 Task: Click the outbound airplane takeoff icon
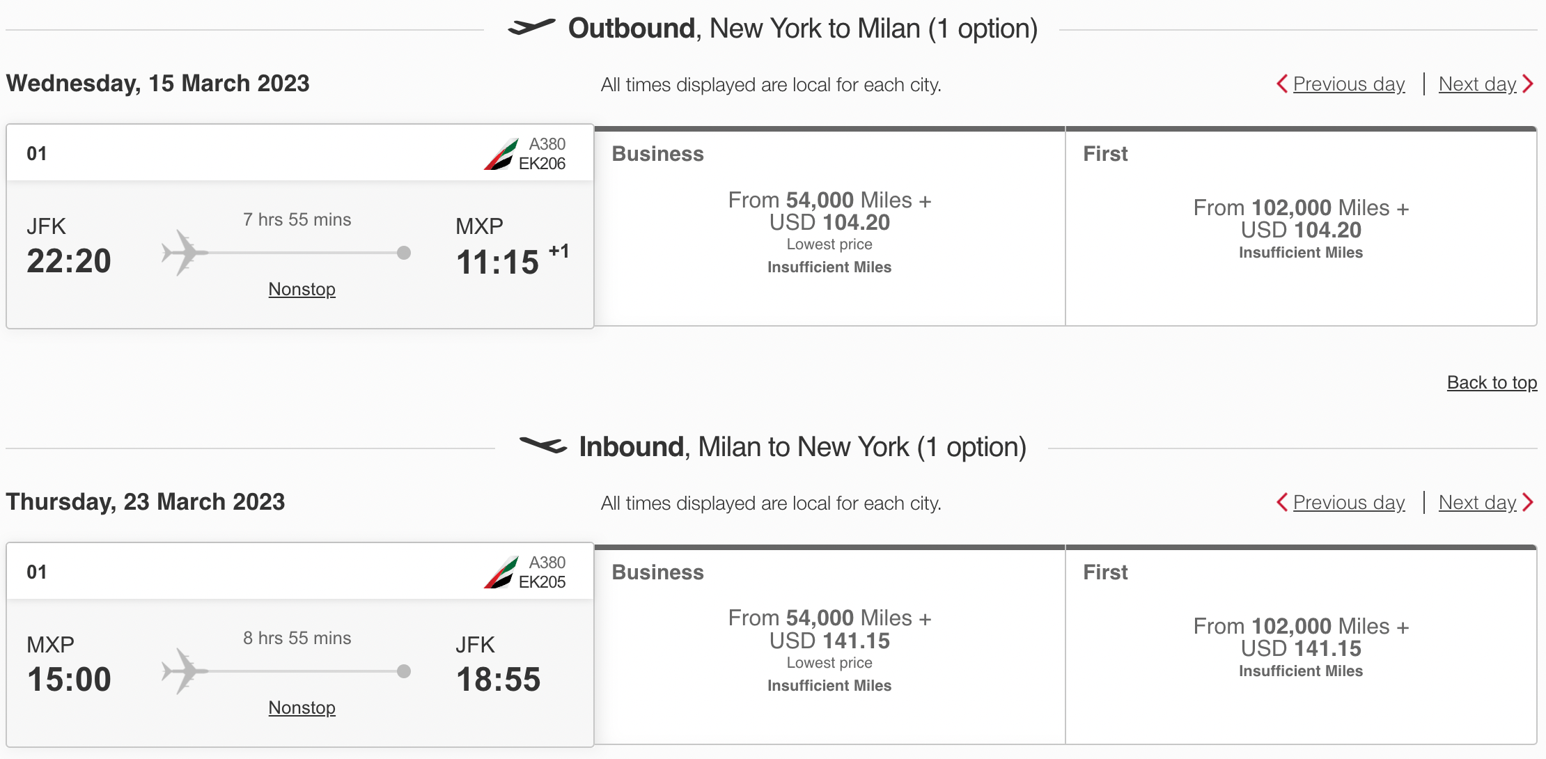click(533, 28)
